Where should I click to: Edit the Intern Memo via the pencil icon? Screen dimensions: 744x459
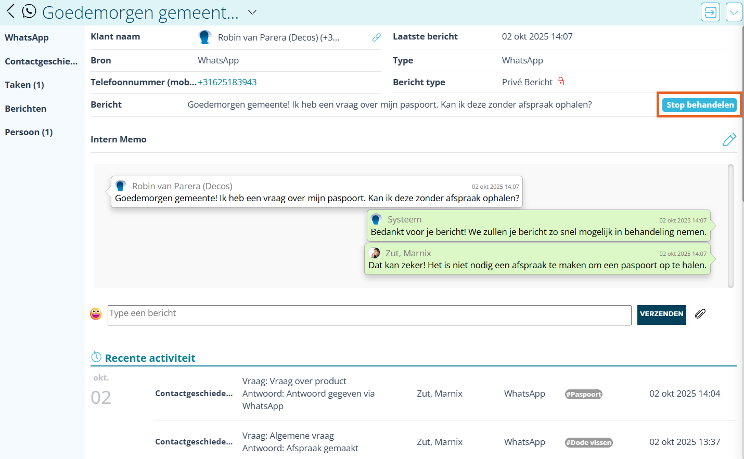point(729,139)
